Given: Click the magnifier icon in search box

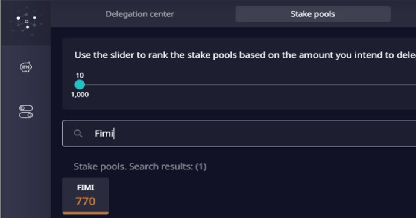Looking at the screenshot, I should [78, 134].
